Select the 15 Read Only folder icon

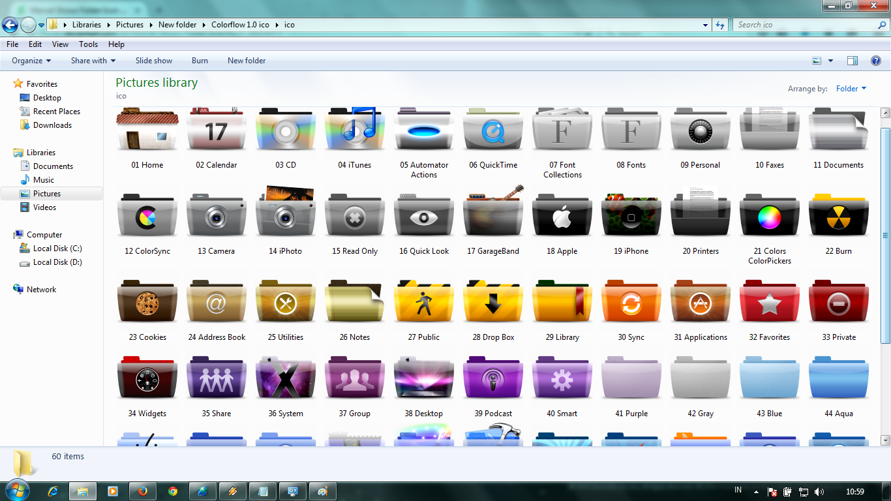click(x=355, y=216)
